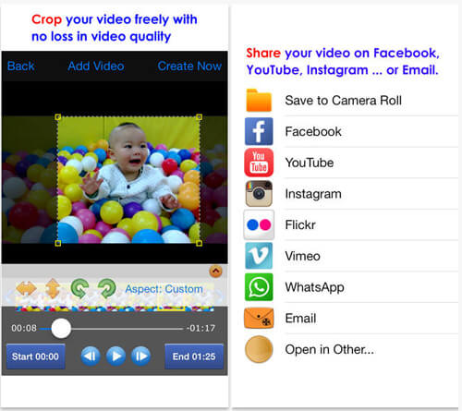The height and width of the screenshot is (411, 462).
Task: Click the elapsed time 00:08
Action: pos(24,328)
